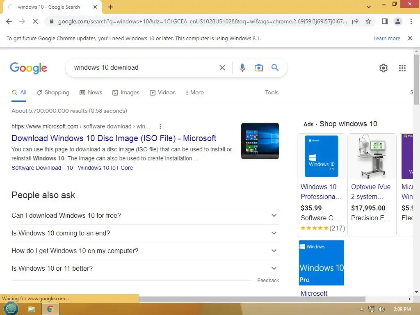Viewport: 420px width, 315px height.
Task: Open the Windows 10 Pro product image ad
Action: 322,156
